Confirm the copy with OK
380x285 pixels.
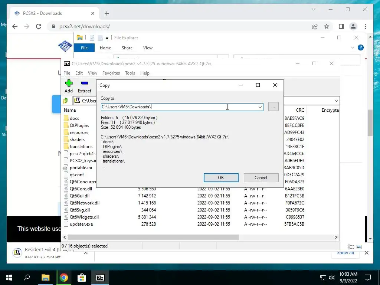(x=221, y=178)
